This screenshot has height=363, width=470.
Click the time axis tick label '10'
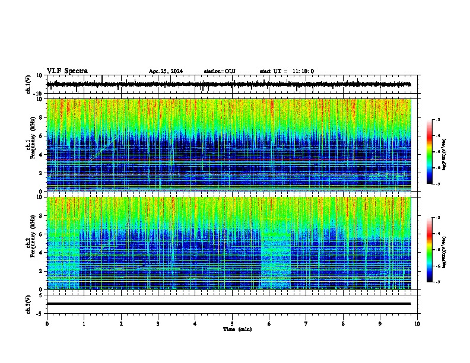click(417, 324)
